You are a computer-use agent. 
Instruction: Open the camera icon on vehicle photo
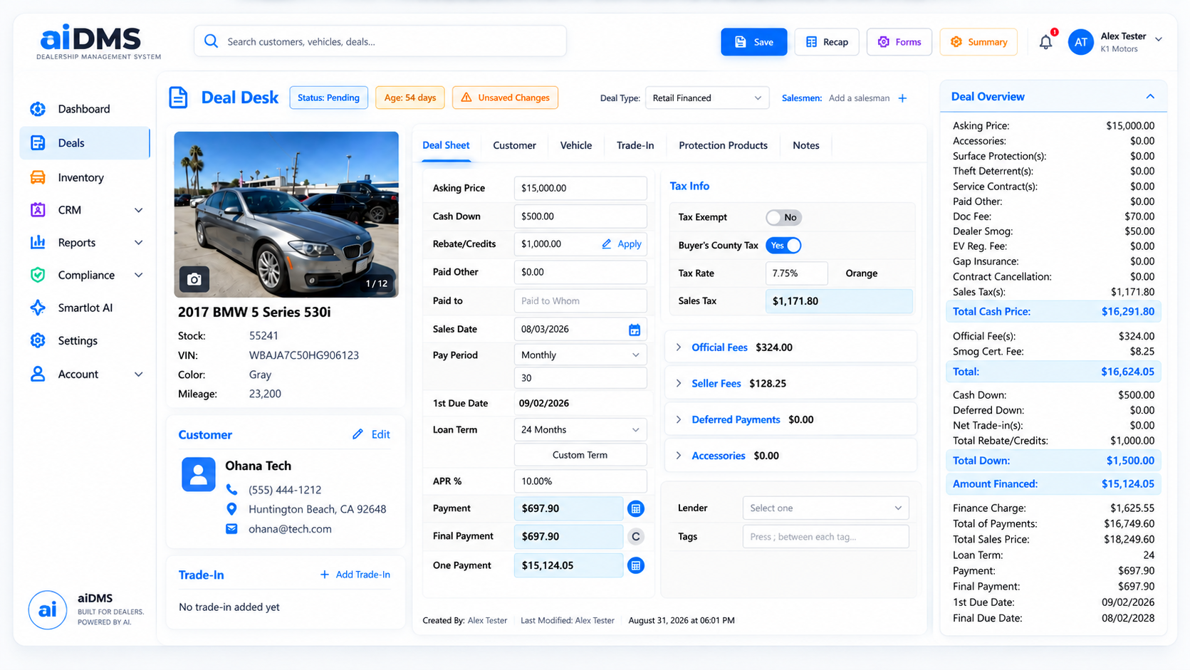tap(194, 280)
